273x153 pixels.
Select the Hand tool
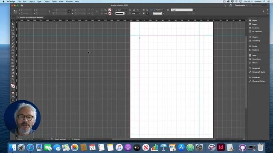point(13,76)
